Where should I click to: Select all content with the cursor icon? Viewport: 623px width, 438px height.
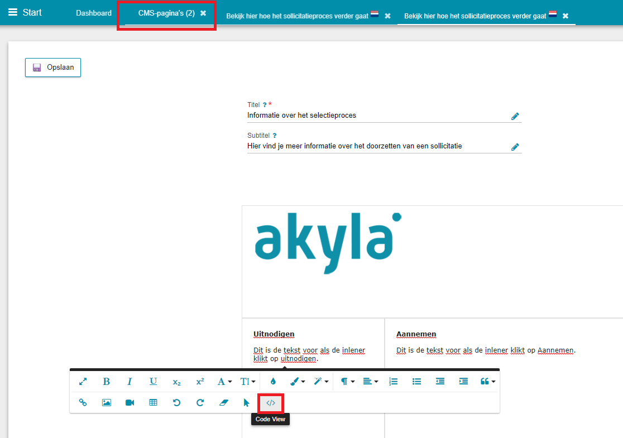click(247, 403)
